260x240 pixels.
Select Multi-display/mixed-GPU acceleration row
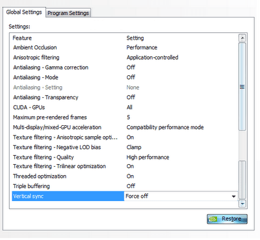pos(125,127)
